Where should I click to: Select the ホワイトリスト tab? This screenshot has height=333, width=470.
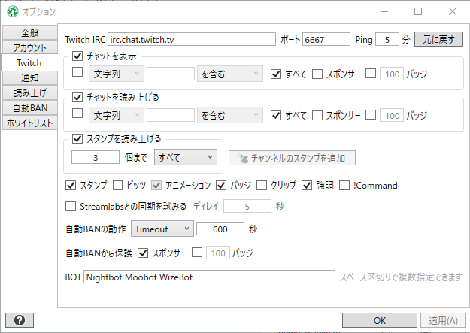[29, 123]
